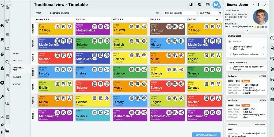This screenshot has width=274, height=137.
Task: Click the email @ icon on Tuesday Mathematics homeroom
Action: [x=106, y=27]
